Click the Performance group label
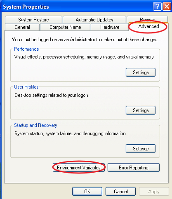The width and height of the screenshot is (172, 199). tap(27, 49)
